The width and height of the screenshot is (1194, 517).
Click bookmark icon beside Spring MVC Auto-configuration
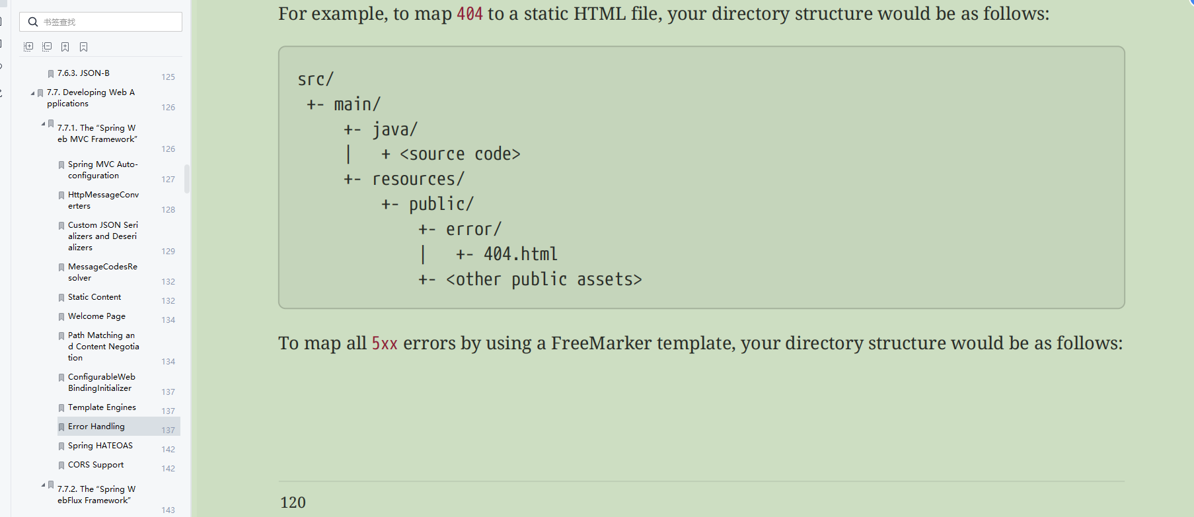[61, 165]
